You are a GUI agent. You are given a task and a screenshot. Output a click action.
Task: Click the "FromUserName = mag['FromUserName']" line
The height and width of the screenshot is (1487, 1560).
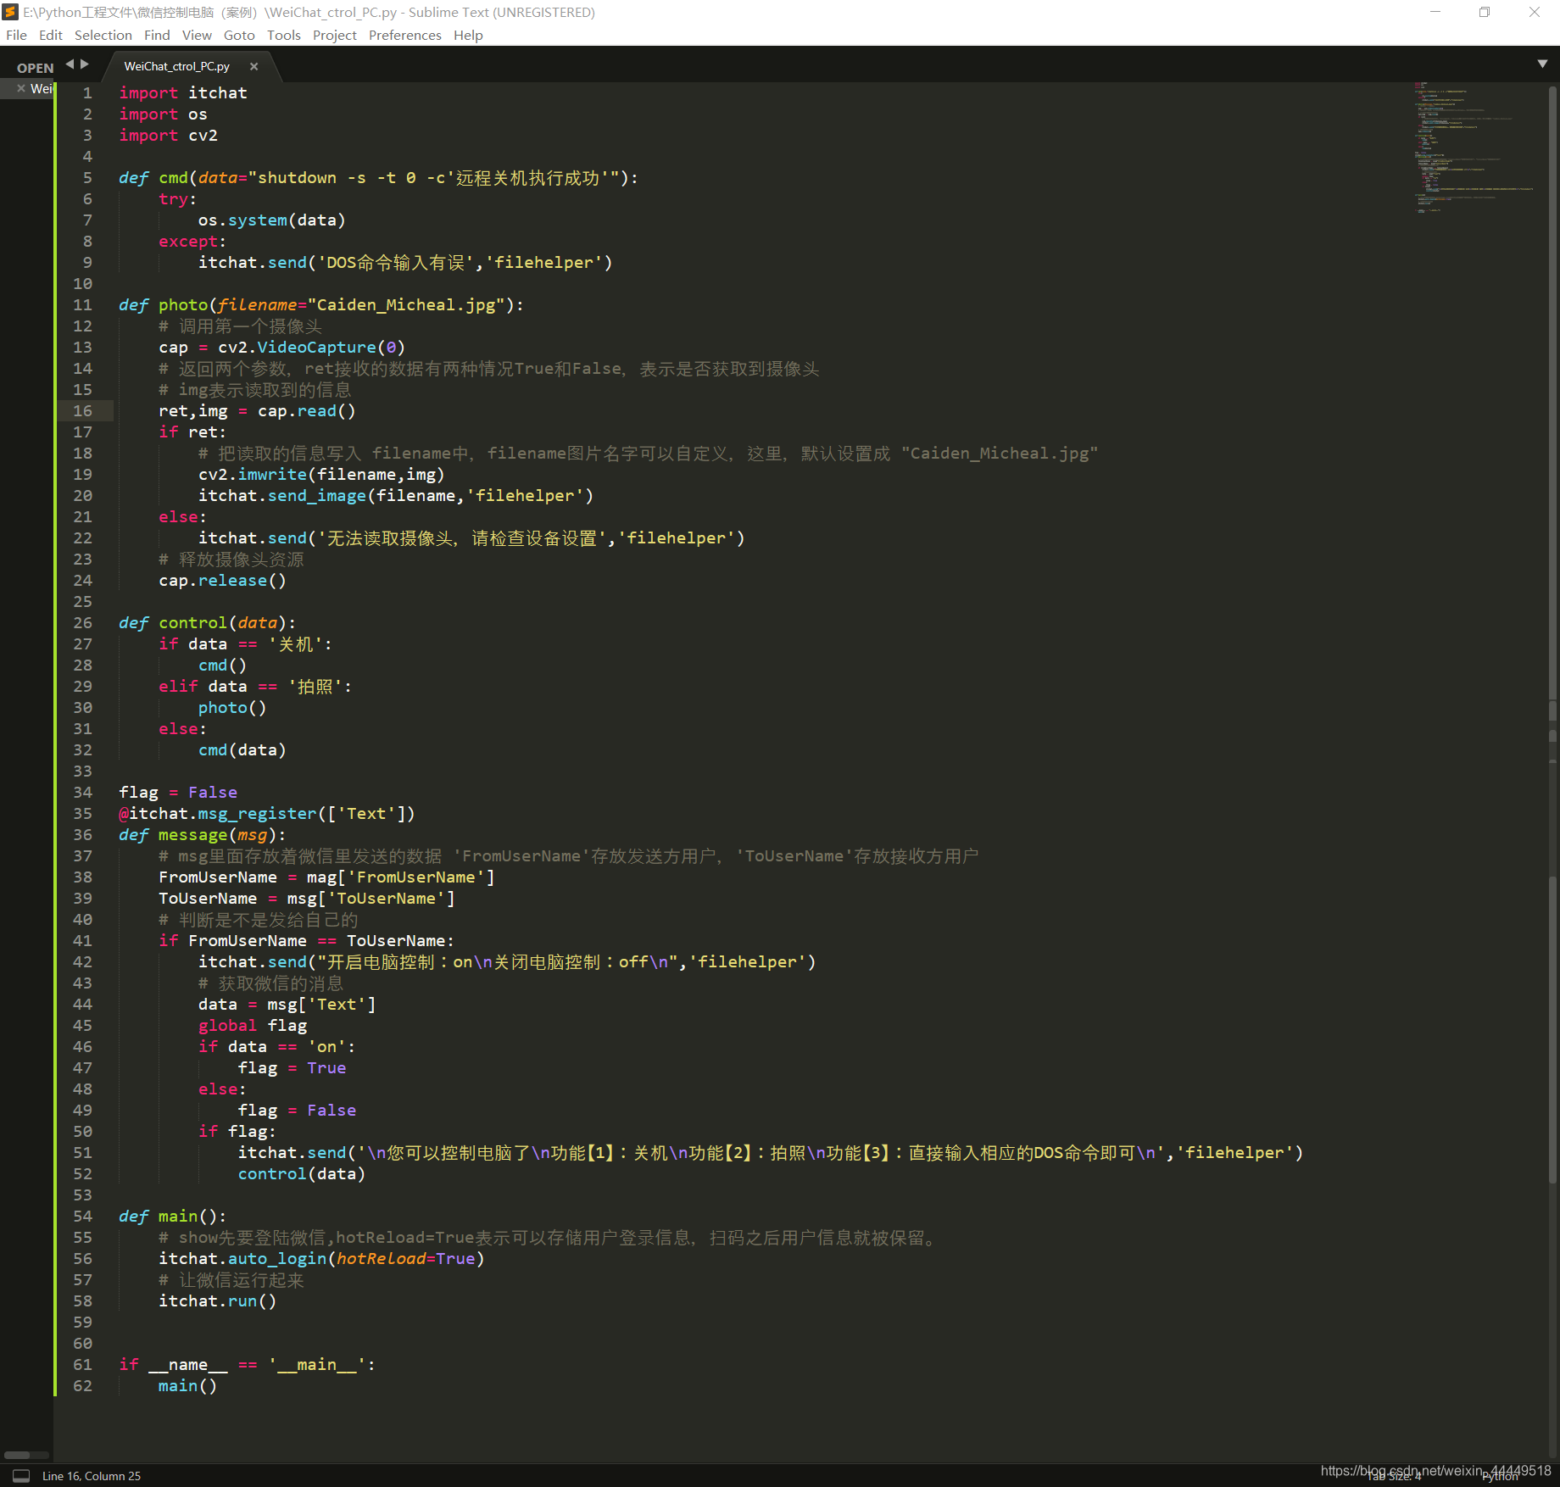326,877
